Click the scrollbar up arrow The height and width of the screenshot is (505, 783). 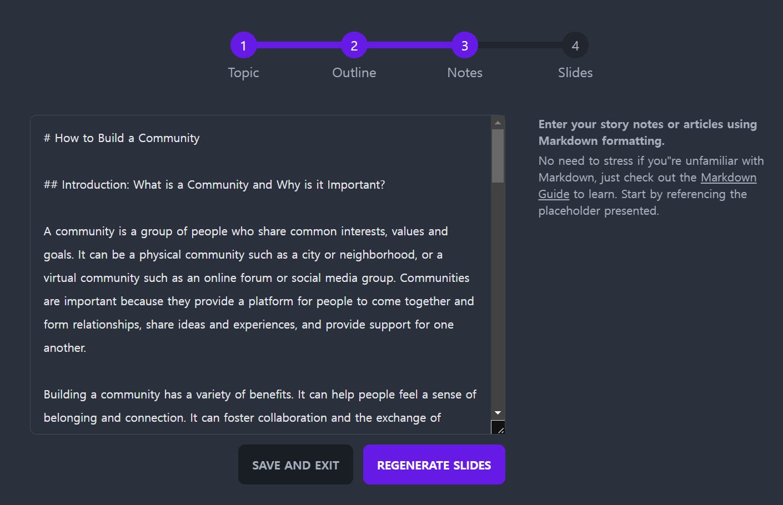click(x=498, y=123)
